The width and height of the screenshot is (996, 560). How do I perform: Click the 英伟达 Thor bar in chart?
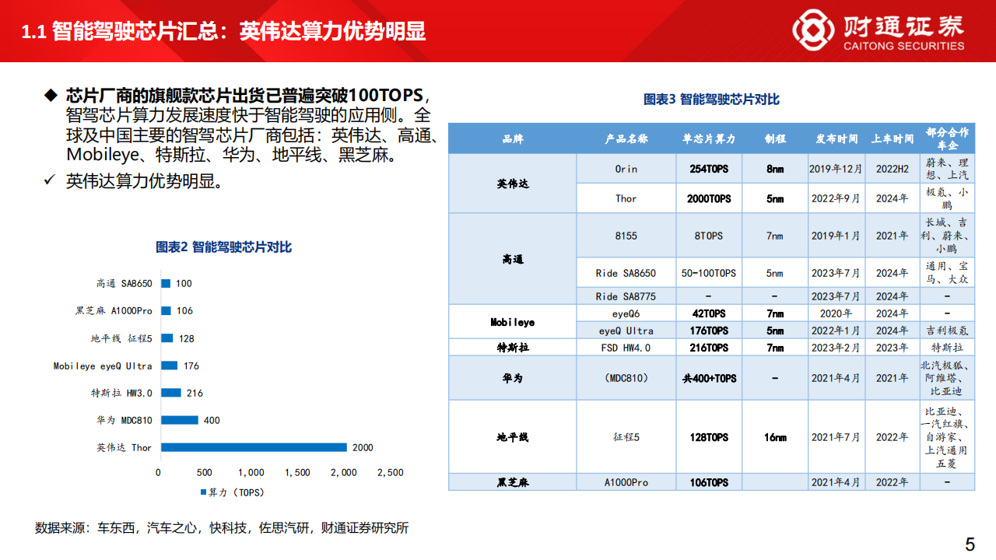point(254,447)
